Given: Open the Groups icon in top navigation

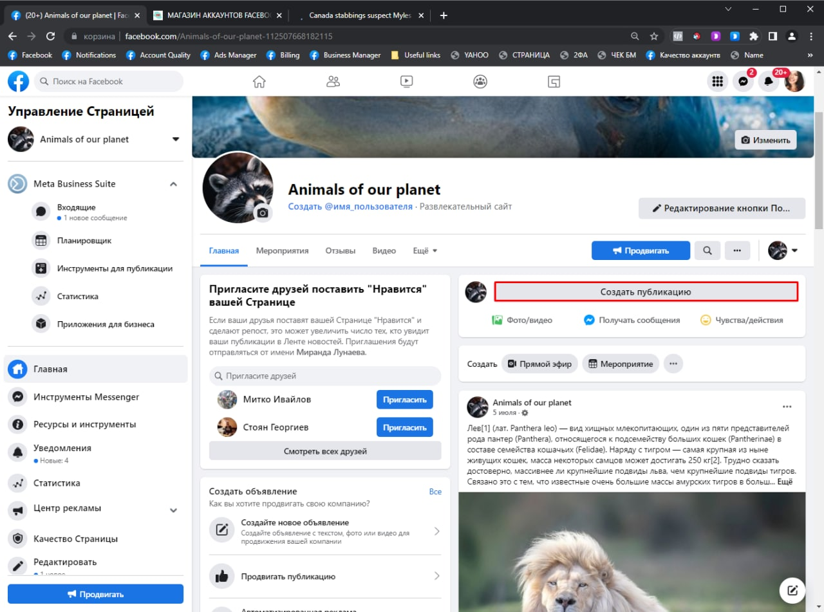Looking at the screenshot, I should [x=480, y=81].
